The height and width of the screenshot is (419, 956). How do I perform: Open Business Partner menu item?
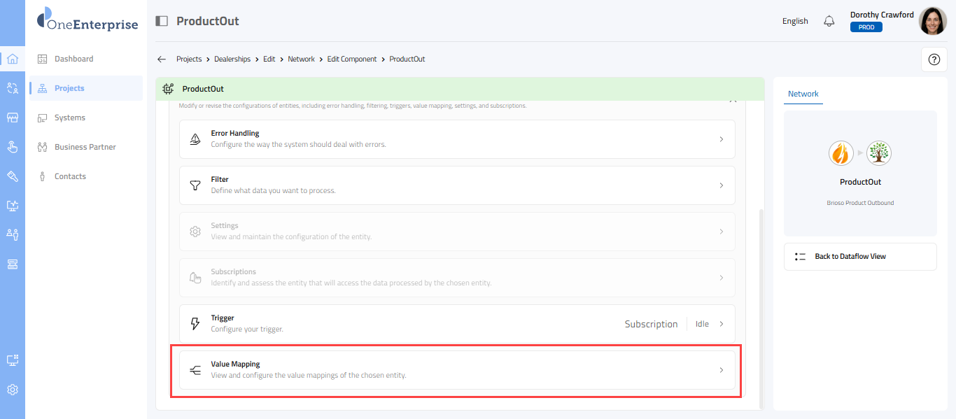point(85,147)
